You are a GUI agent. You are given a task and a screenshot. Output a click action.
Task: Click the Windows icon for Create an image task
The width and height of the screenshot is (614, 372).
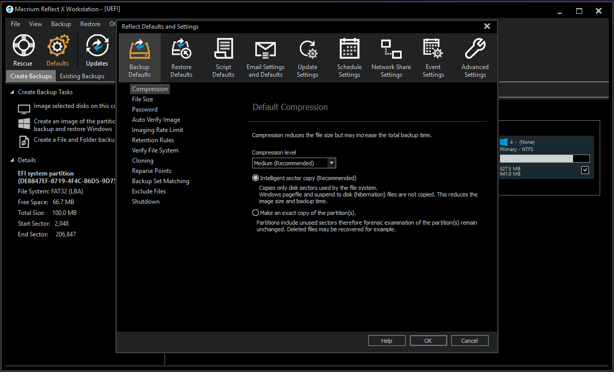24,124
